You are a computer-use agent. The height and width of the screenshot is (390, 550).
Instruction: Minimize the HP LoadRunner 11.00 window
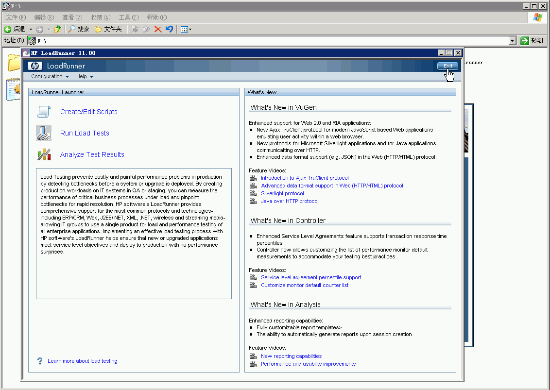pos(442,53)
